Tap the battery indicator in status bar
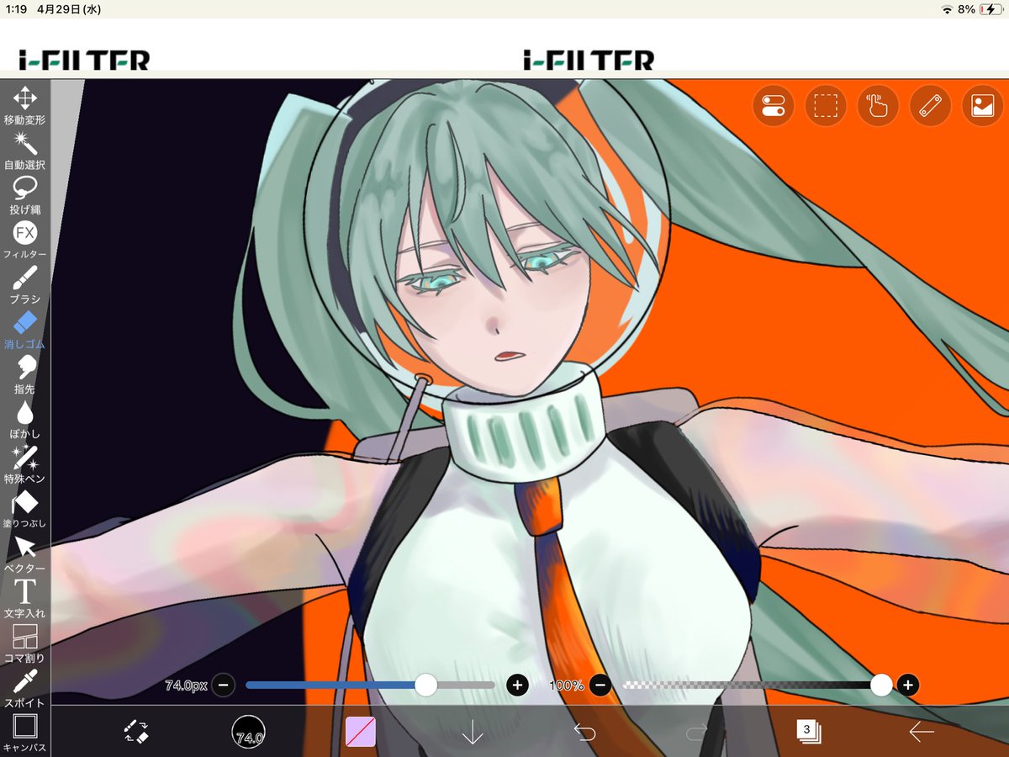Screen dimensions: 1009x757 coord(990,9)
